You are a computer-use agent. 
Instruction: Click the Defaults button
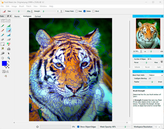137,67
